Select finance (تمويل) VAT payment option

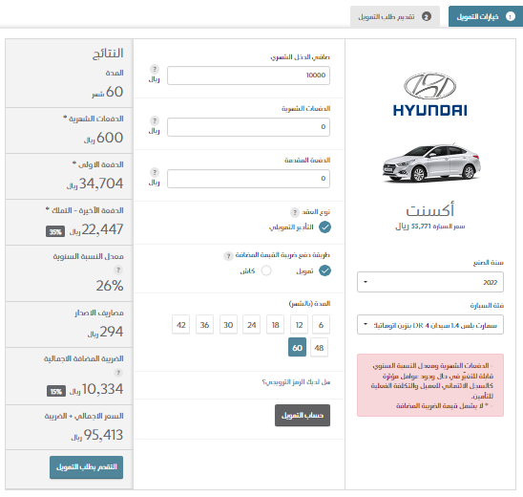tap(324, 270)
